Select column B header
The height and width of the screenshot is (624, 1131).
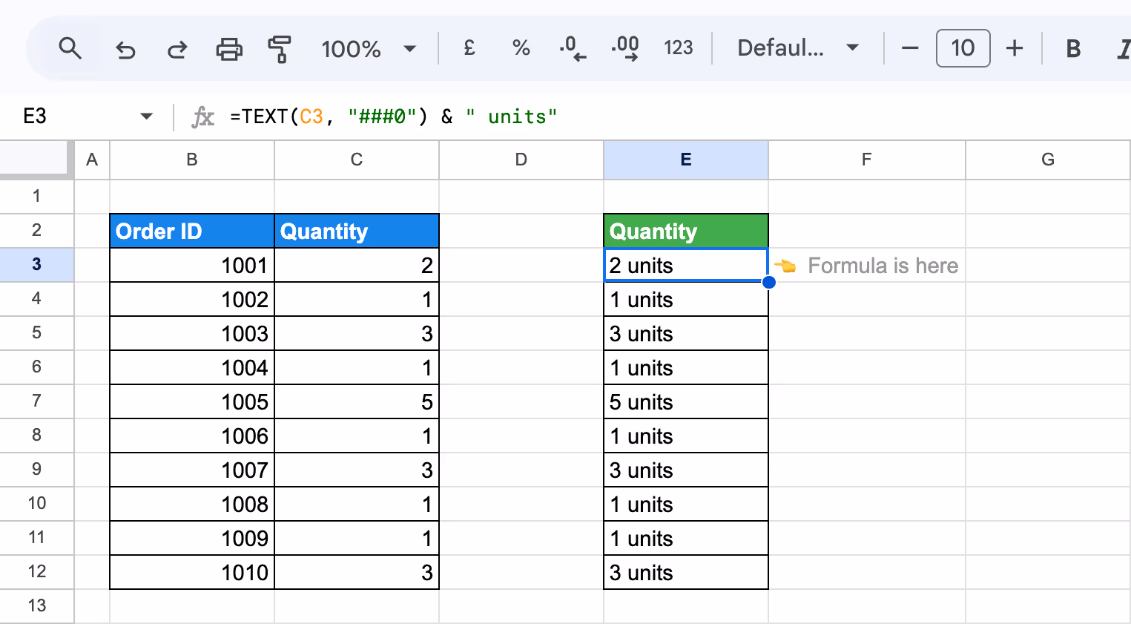pos(192,160)
